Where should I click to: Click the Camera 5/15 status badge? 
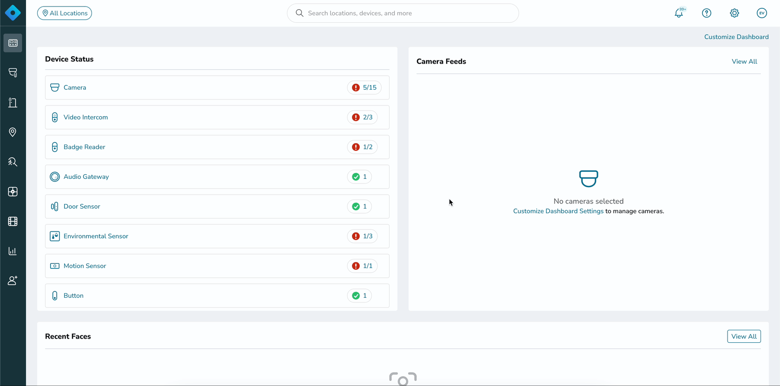tap(364, 87)
